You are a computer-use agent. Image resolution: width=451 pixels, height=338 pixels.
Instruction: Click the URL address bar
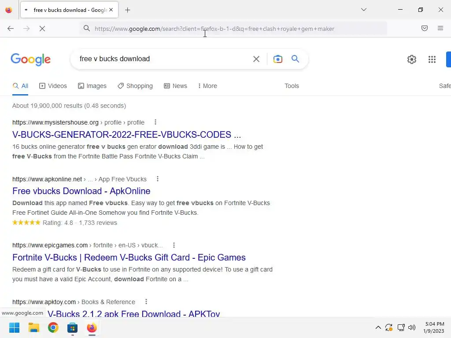[x=233, y=29]
